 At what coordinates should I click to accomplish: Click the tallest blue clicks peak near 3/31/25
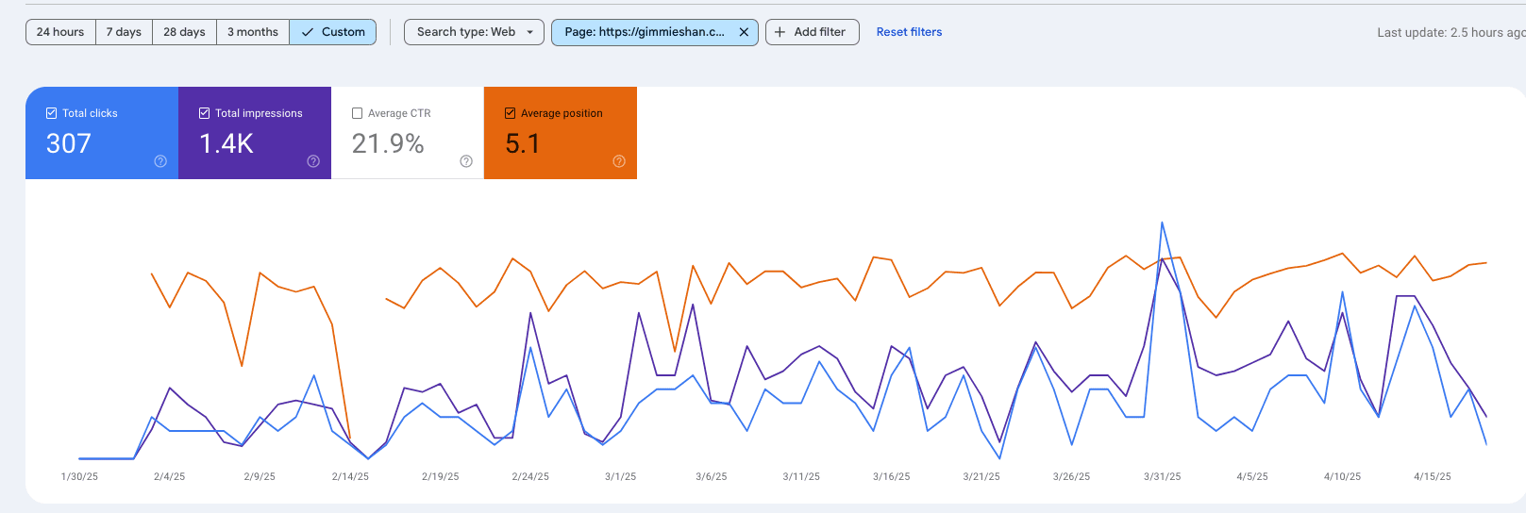click(x=1162, y=223)
